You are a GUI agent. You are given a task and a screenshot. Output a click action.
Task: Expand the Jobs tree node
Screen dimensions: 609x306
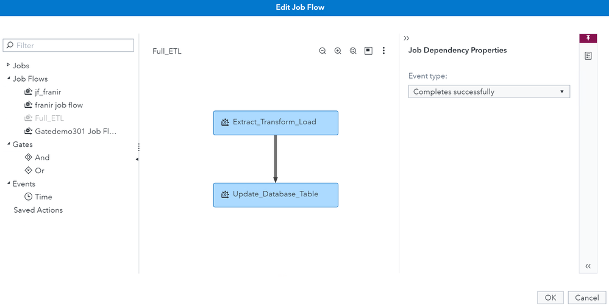click(x=8, y=65)
